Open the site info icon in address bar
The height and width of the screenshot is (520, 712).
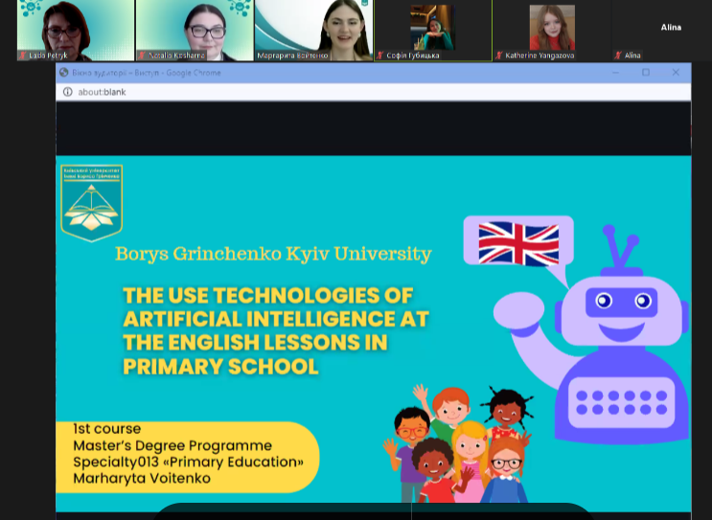67,92
